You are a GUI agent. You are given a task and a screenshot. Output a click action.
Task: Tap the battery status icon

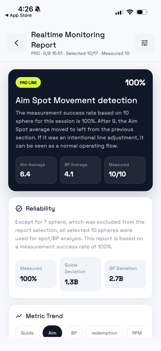point(142,12)
